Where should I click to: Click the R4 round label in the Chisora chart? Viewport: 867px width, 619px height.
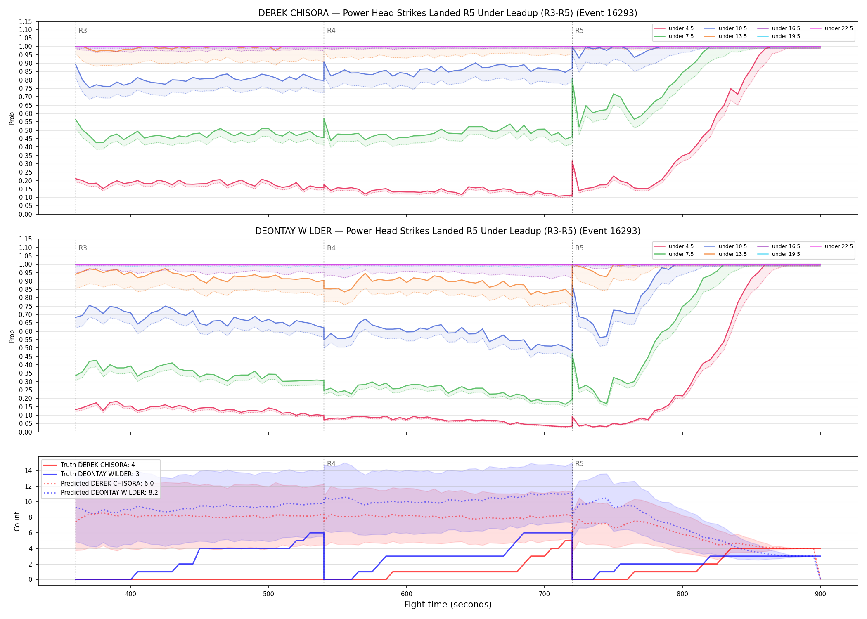[x=331, y=31]
